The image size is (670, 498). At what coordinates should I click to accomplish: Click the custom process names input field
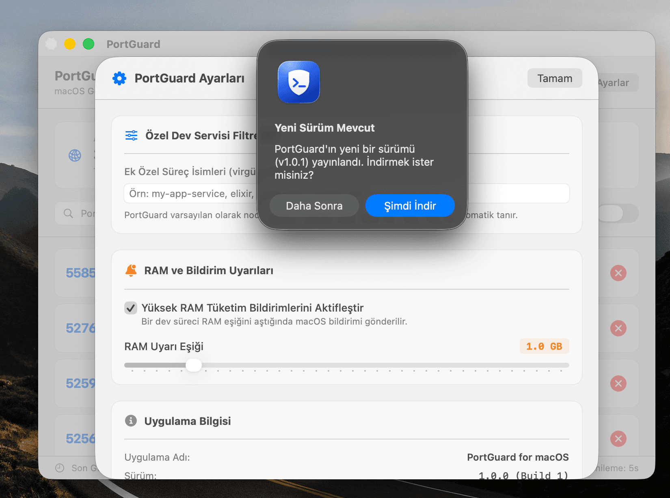346,193
